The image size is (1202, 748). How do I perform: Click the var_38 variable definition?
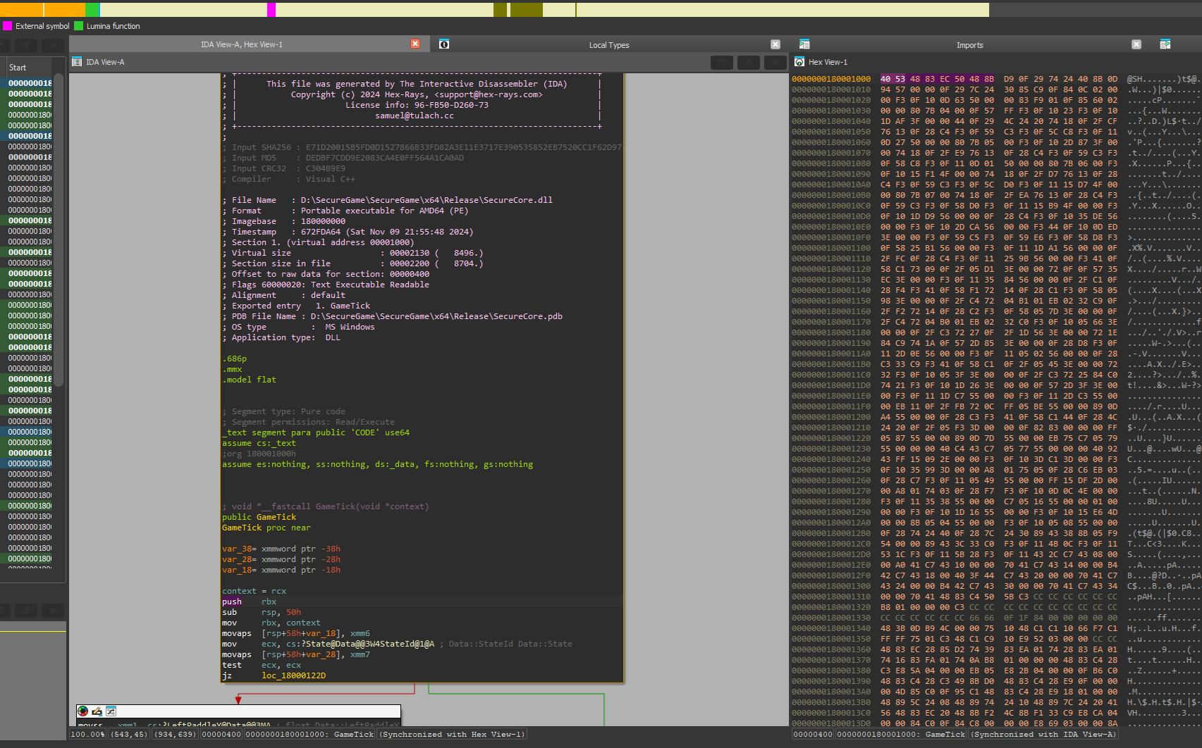(x=281, y=549)
